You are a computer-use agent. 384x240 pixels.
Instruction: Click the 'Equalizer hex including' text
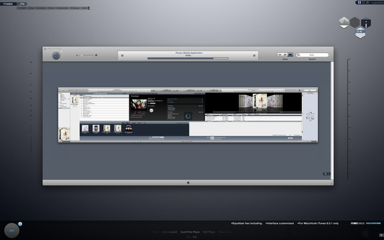coord(247,223)
